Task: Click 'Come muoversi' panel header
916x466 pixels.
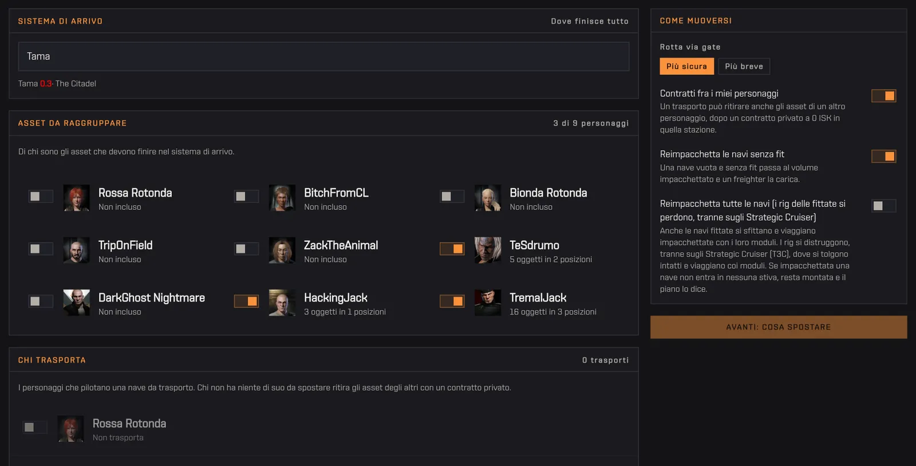Action: click(696, 21)
